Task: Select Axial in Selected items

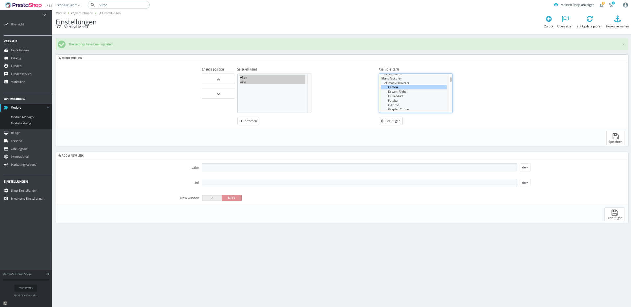Action: (x=272, y=82)
